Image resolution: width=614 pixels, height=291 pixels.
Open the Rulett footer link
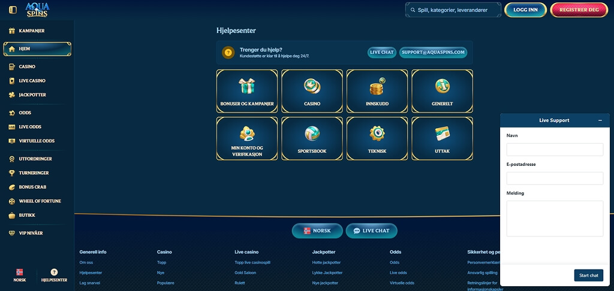(x=240, y=283)
